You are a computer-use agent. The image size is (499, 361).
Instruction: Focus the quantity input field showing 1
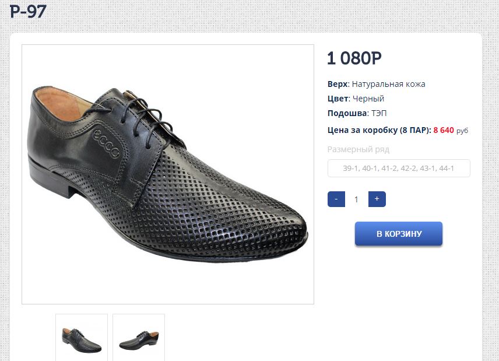(x=356, y=199)
